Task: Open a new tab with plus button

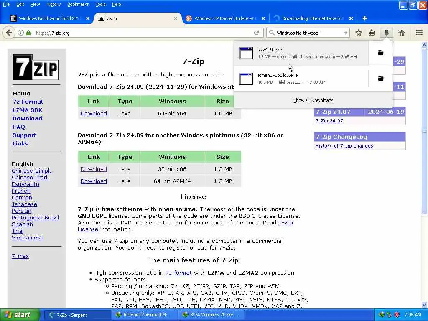Action: pyautogui.click(x=364, y=18)
